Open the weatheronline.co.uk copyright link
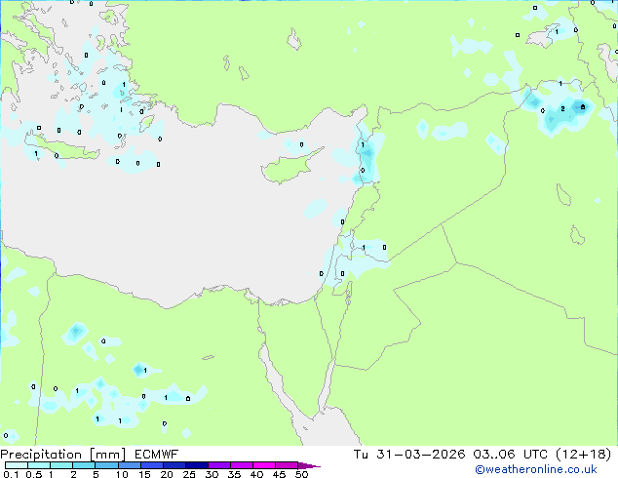618x478 pixels. (536, 469)
